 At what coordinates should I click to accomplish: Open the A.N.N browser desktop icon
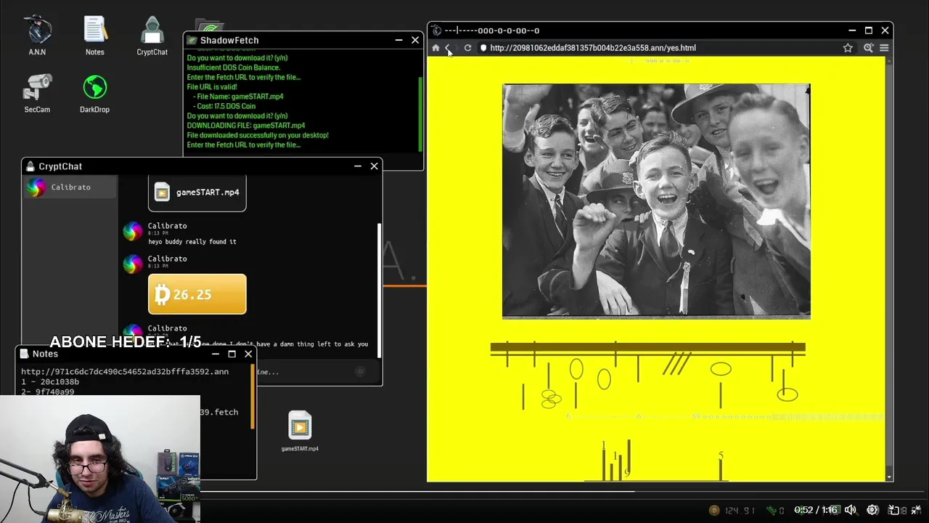pos(37,36)
